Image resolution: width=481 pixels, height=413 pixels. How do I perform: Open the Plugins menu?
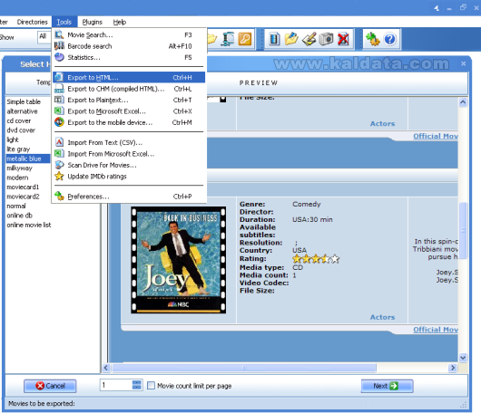pyautogui.click(x=92, y=22)
